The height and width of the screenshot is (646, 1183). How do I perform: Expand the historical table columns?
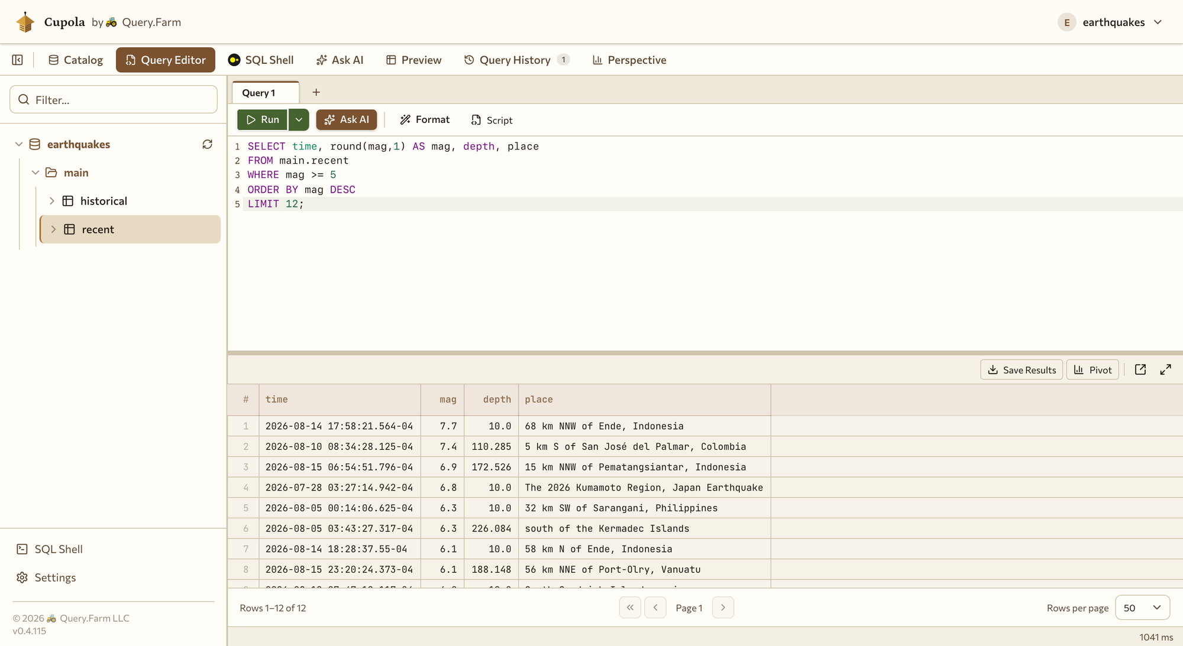click(52, 201)
